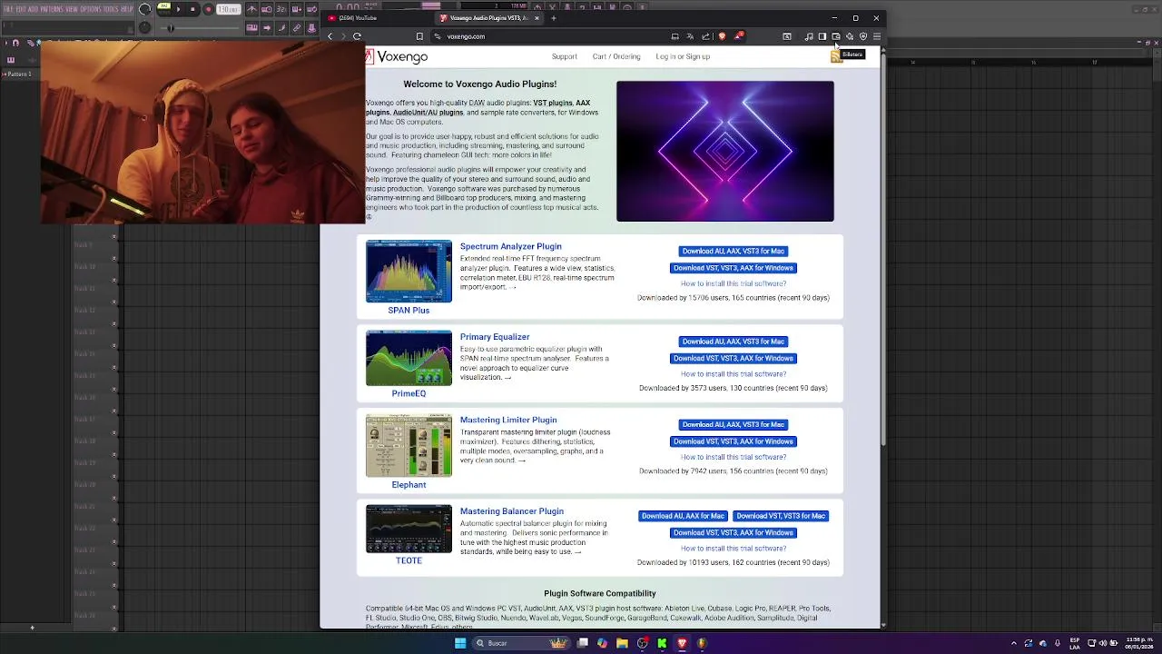The width and height of the screenshot is (1162, 654).
Task: Close the Voxengo Audio Plugins tab
Action: (537, 18)
